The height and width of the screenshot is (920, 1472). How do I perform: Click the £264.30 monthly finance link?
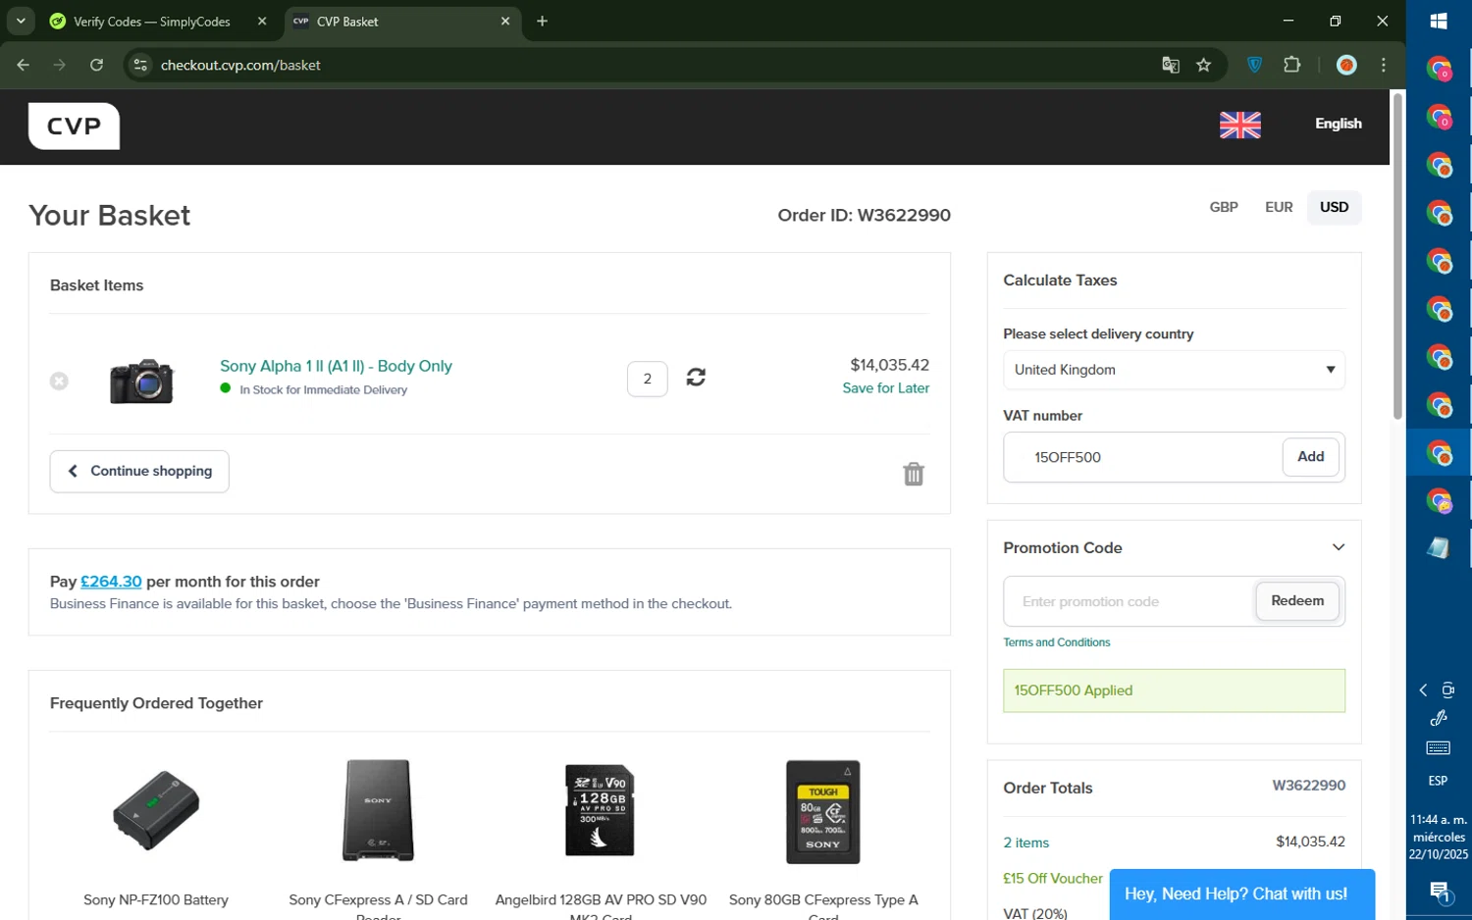pyautogui.click(x=111, y=582)
